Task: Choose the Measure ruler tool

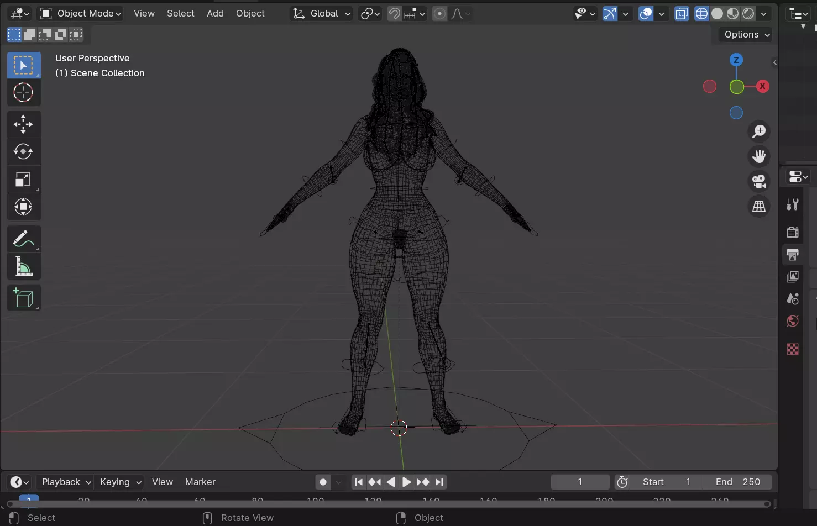Action: pos(24,266)
